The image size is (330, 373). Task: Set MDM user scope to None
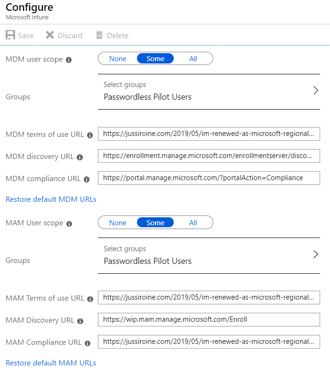pos(118,58)
